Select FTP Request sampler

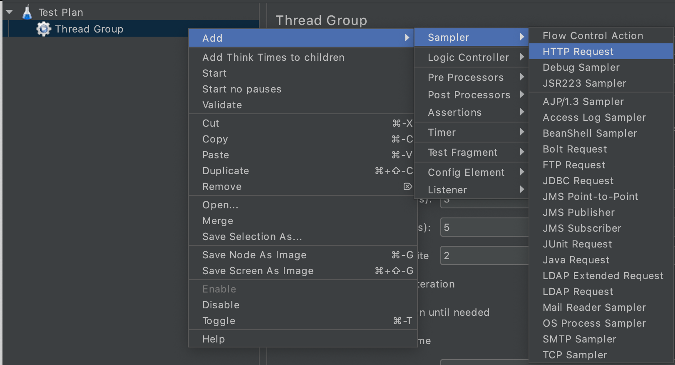(x=601, y=165)
